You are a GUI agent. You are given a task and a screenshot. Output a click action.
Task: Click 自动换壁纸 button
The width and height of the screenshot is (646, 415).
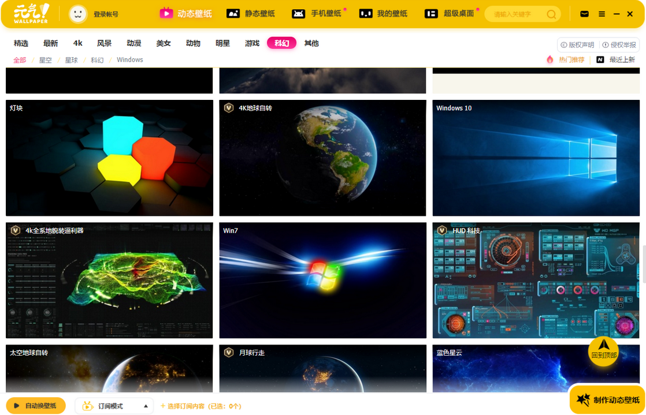coord(36,406)
